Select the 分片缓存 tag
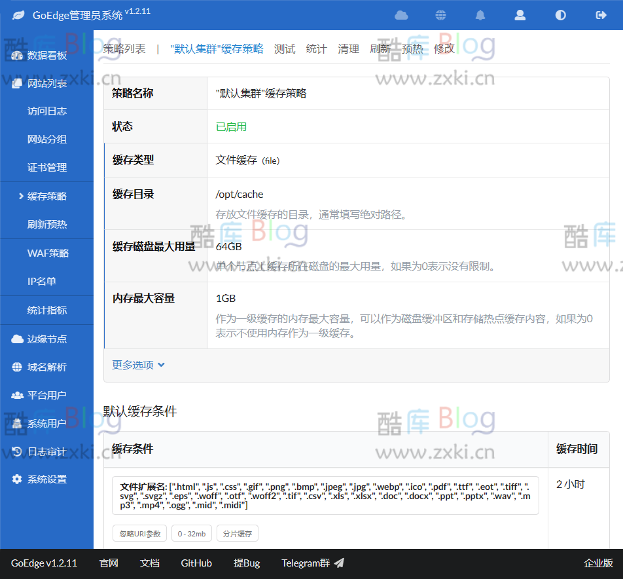 coord(237,532)
